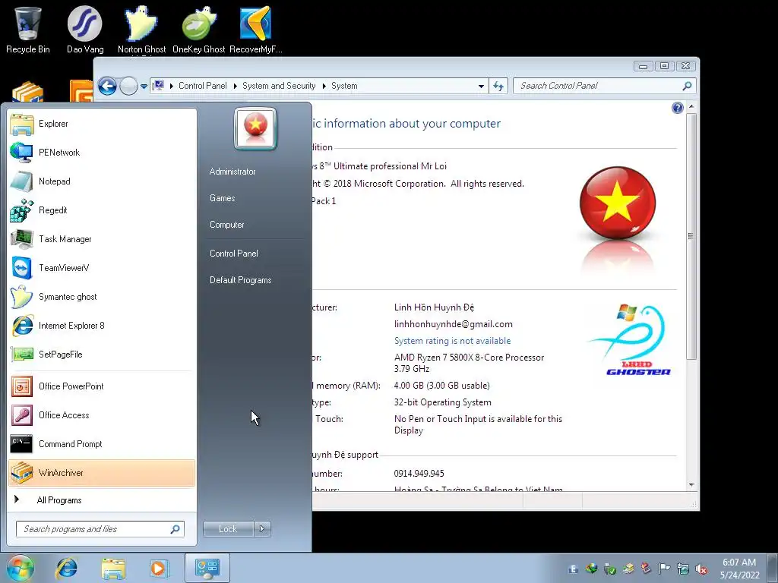Open Command Prompt in the Start menu
778x583 pixels.
pyautogui.click(x=102, y=444)
